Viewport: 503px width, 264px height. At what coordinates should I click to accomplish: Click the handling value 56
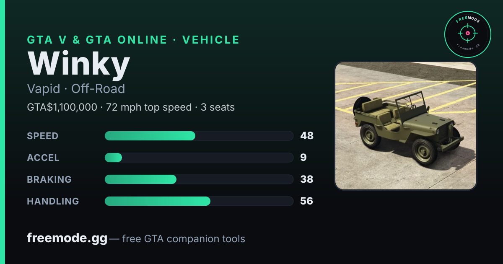pos(307,201)
